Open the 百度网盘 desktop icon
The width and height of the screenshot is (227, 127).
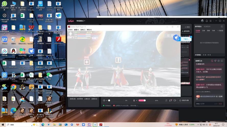(x=4, y=52)
